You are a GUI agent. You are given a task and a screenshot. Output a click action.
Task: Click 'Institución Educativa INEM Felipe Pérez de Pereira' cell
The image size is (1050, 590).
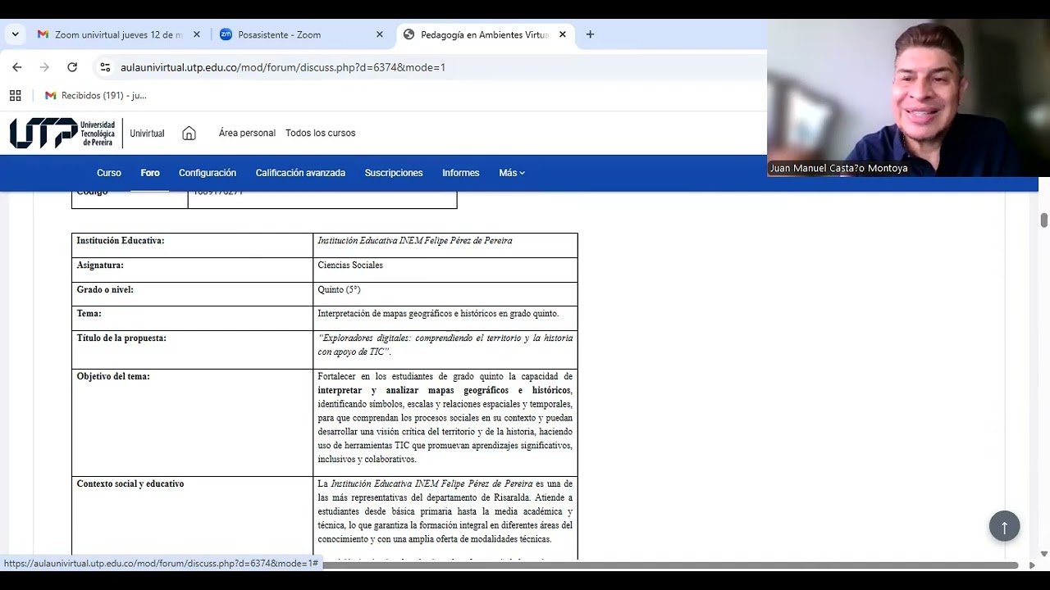click(445, 245)
